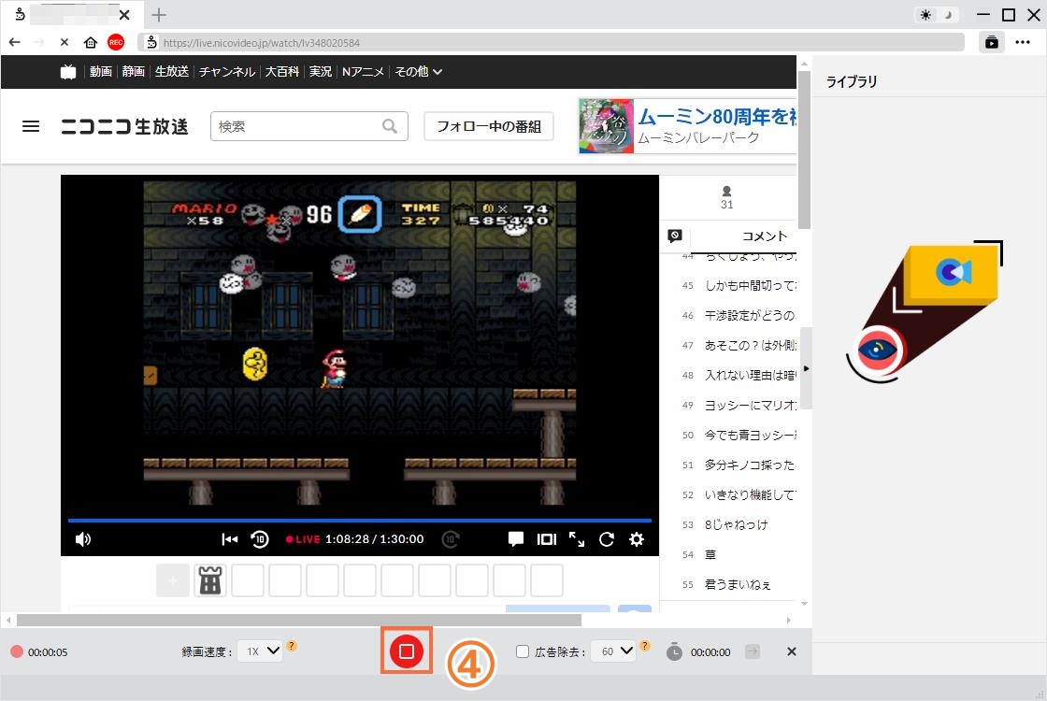Click the search magnifier icon
The height and width of the screenshot is (701, 1047).
point(390,126)
